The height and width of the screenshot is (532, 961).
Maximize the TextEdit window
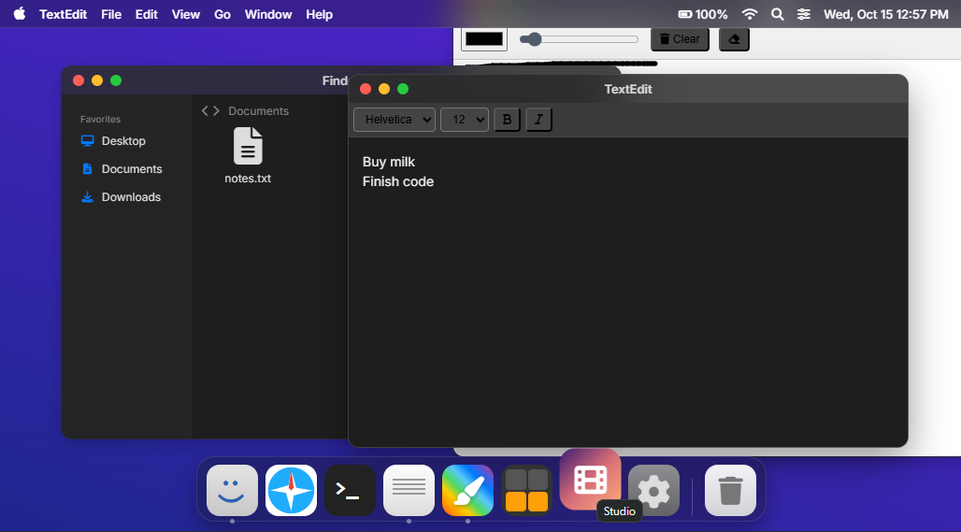click(403, 89)
